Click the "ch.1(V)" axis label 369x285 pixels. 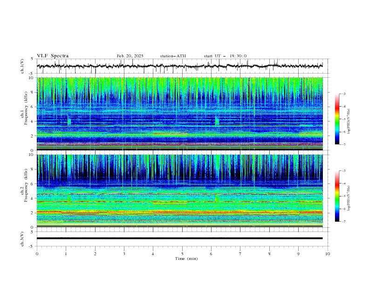point(22,66)
